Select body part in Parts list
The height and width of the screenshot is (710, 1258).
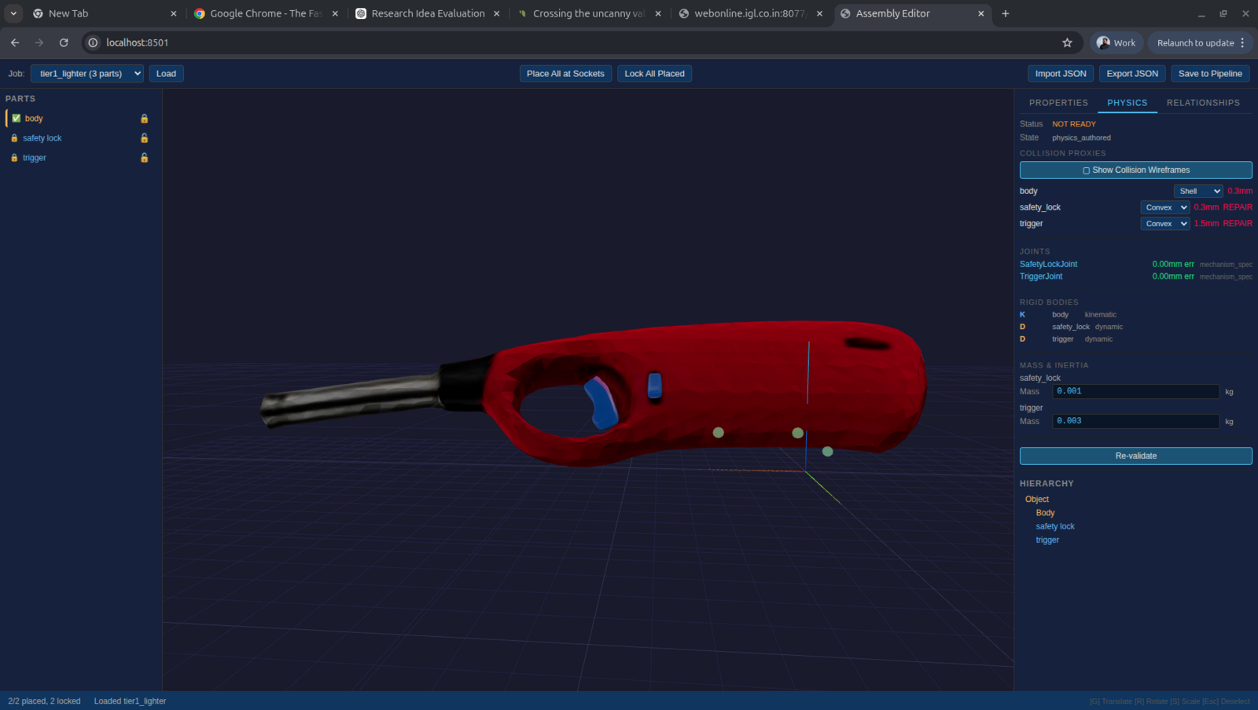(x=34, y=119)
